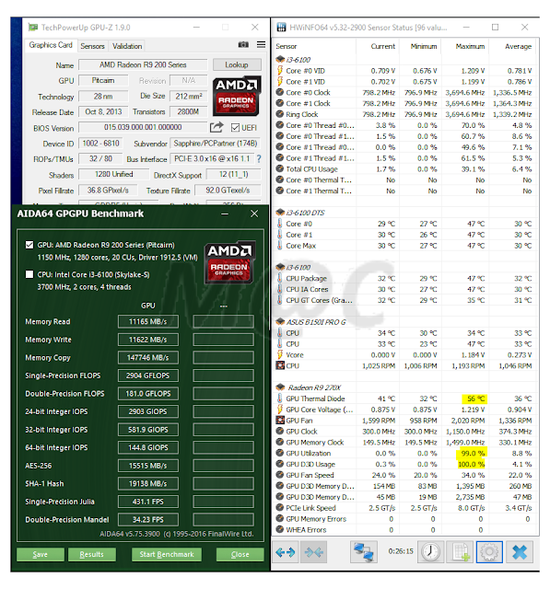Click the HWiNFO collapse columns arrows icon

[314, 552]
